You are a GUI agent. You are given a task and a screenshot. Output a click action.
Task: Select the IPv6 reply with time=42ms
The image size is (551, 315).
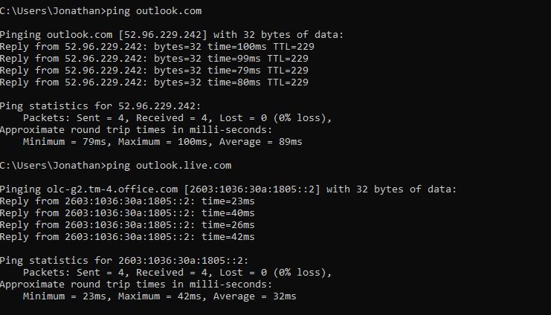(x=127, y=237)
